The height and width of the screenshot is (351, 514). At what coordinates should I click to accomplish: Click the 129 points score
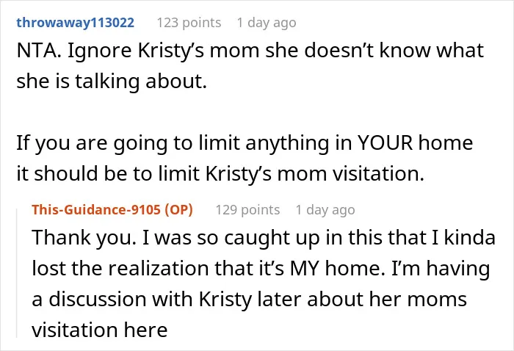click(247, 210)
